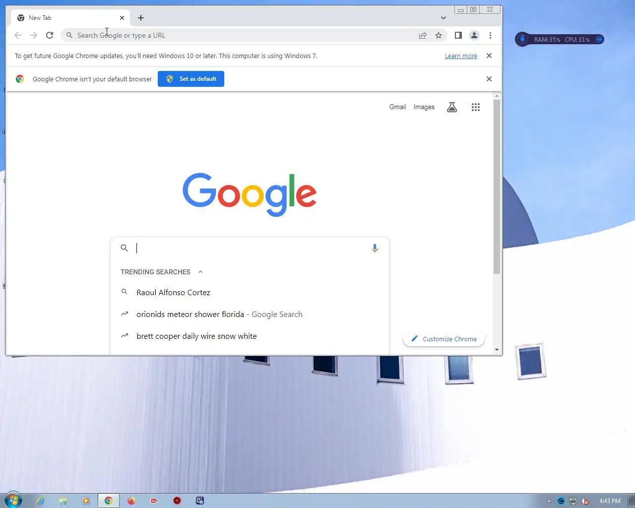635x508 pixels.
Task: Click the share page icon in address bar
Action: coord(423,35)
